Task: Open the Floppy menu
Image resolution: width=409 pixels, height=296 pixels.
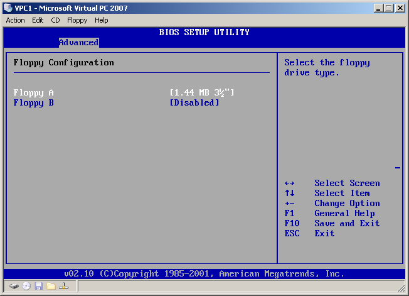Action: (x=77, y=20)
